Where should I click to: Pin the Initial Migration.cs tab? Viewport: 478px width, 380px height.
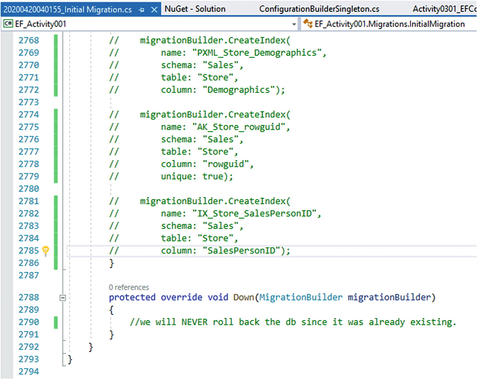pyautogui.click(x=142, y=10)
